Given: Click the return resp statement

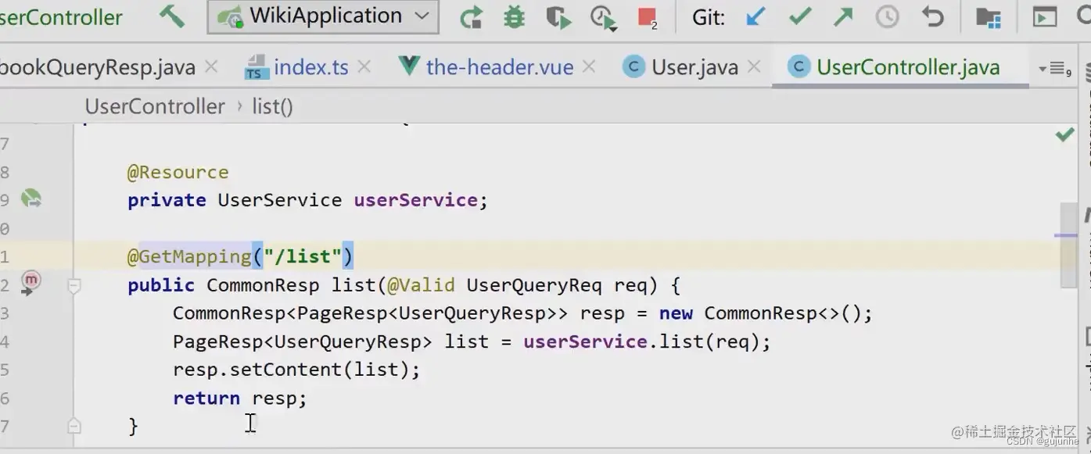Looking at the screenshot, I should point(240,399).
